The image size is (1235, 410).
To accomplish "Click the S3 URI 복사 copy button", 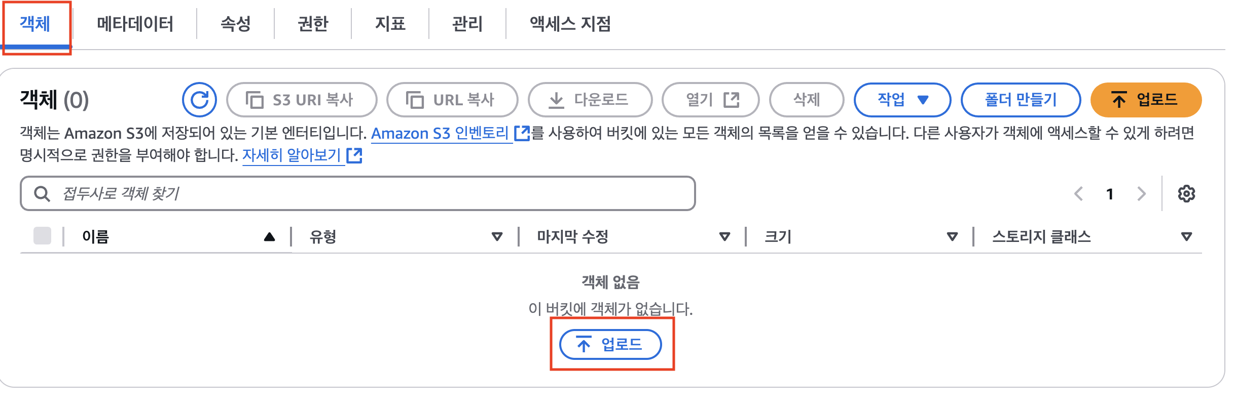I will 301,100.
